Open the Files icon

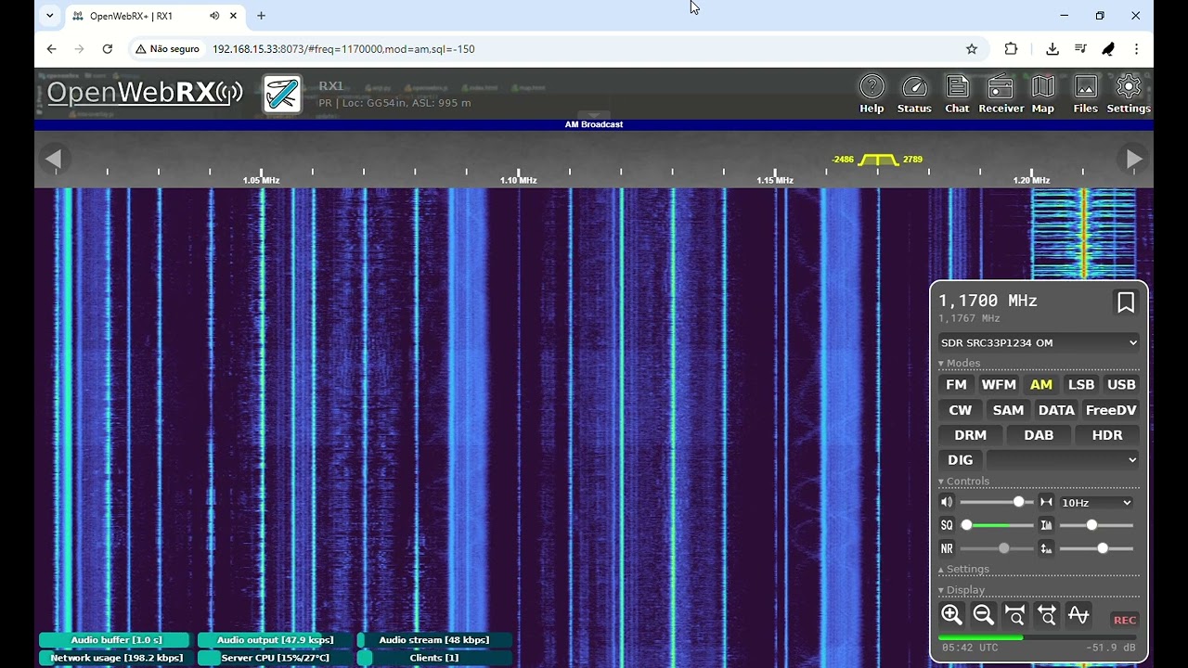pyautogui.click(x=1085, y=95)
